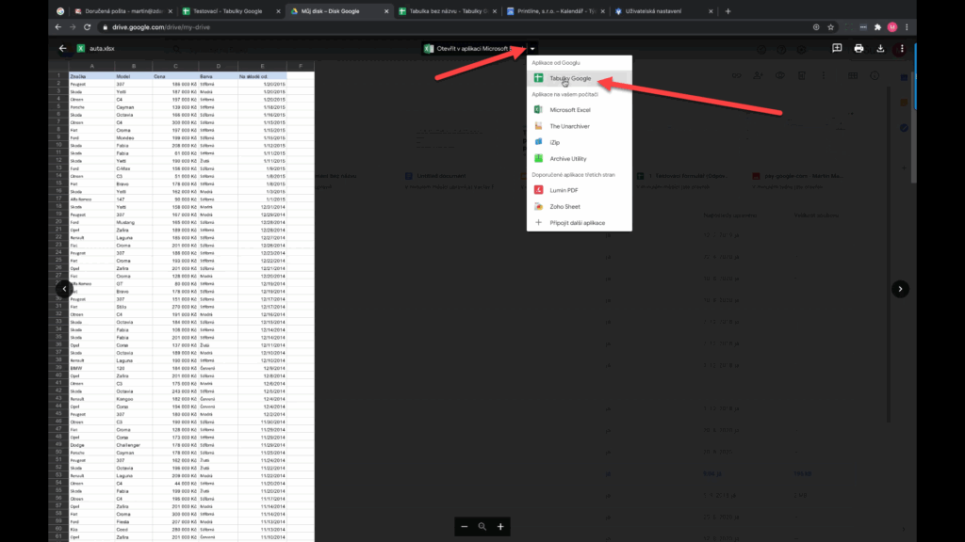Screen dimensions: 965x542
Task: Print the file using the printer icon
Action: coord(859,48)
